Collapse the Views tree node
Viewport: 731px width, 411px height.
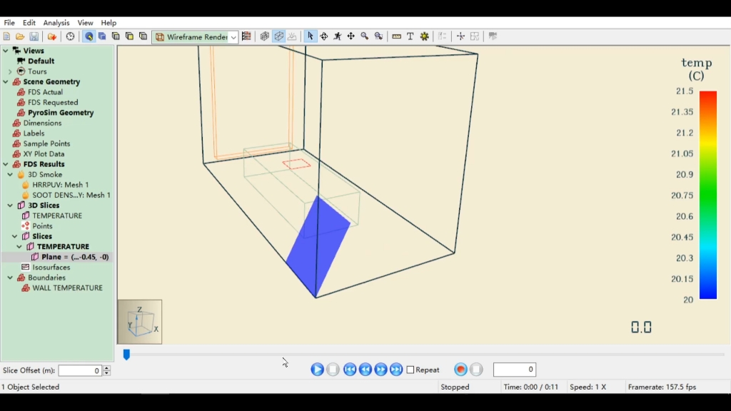[x=6, y=51]
